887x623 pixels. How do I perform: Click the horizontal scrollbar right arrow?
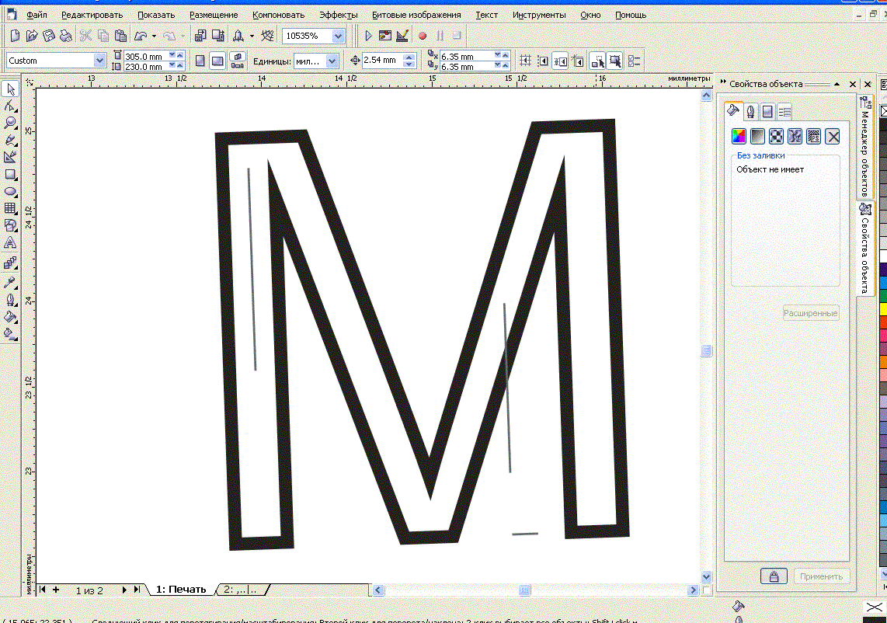click(693, 590)
